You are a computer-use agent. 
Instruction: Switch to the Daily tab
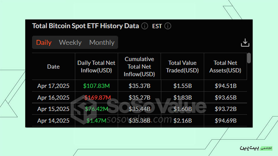[x=44, y=43]
